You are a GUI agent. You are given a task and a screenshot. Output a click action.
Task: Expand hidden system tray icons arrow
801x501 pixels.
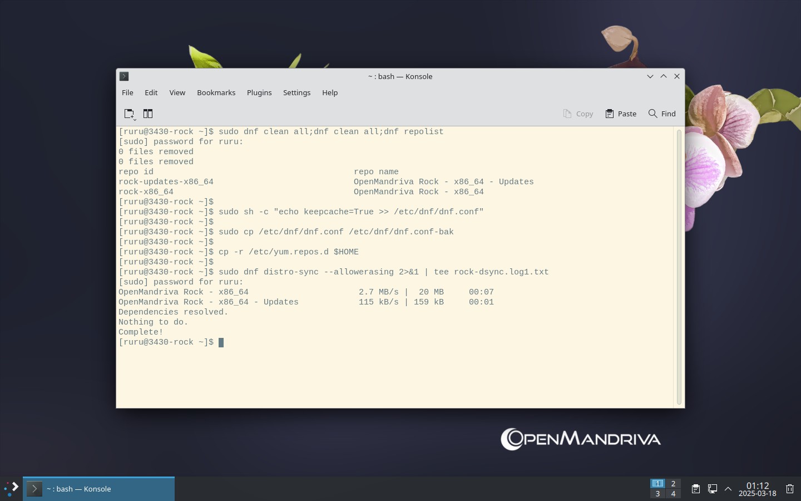click(728, 489)
